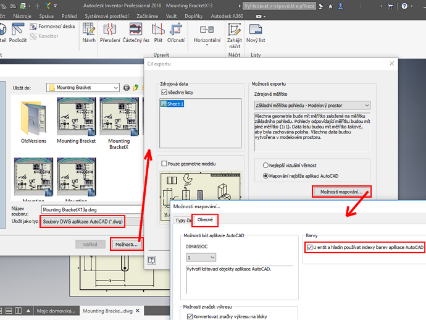
Task: Close the Mounting Bracke...dwg document tab
Action: 138,311
